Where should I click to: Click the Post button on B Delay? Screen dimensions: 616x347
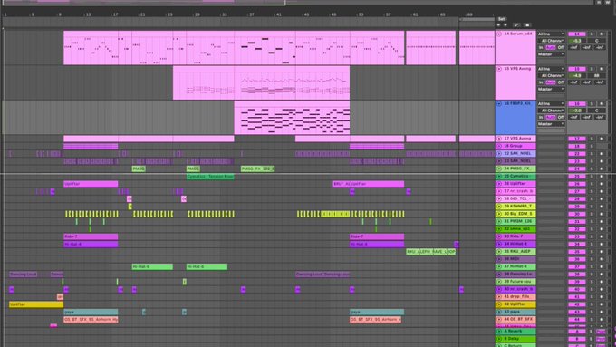click(601, 339)
